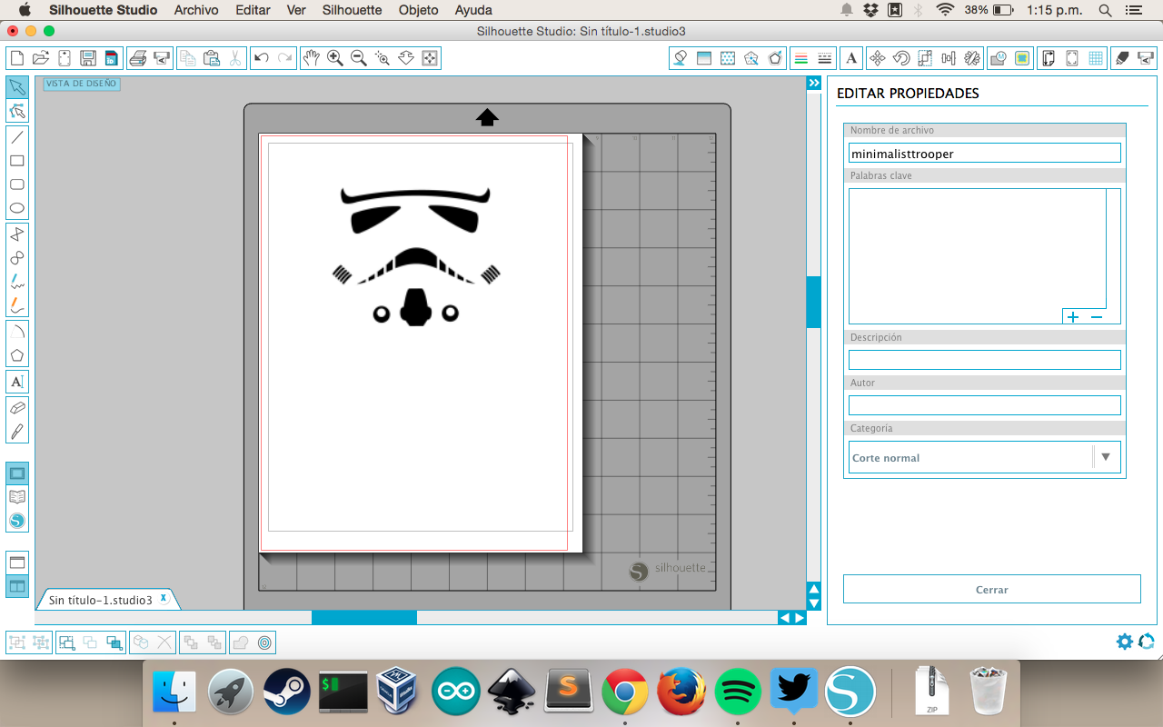The width and height of the screenshot is (1163, 727).
Task: Open the Offset tool icon
Action: pos(264,642)
